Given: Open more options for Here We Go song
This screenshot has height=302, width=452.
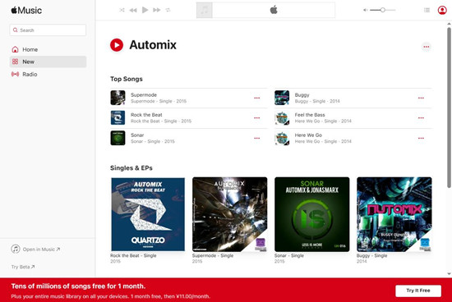Looking at the screenshot, I should 421,138.
